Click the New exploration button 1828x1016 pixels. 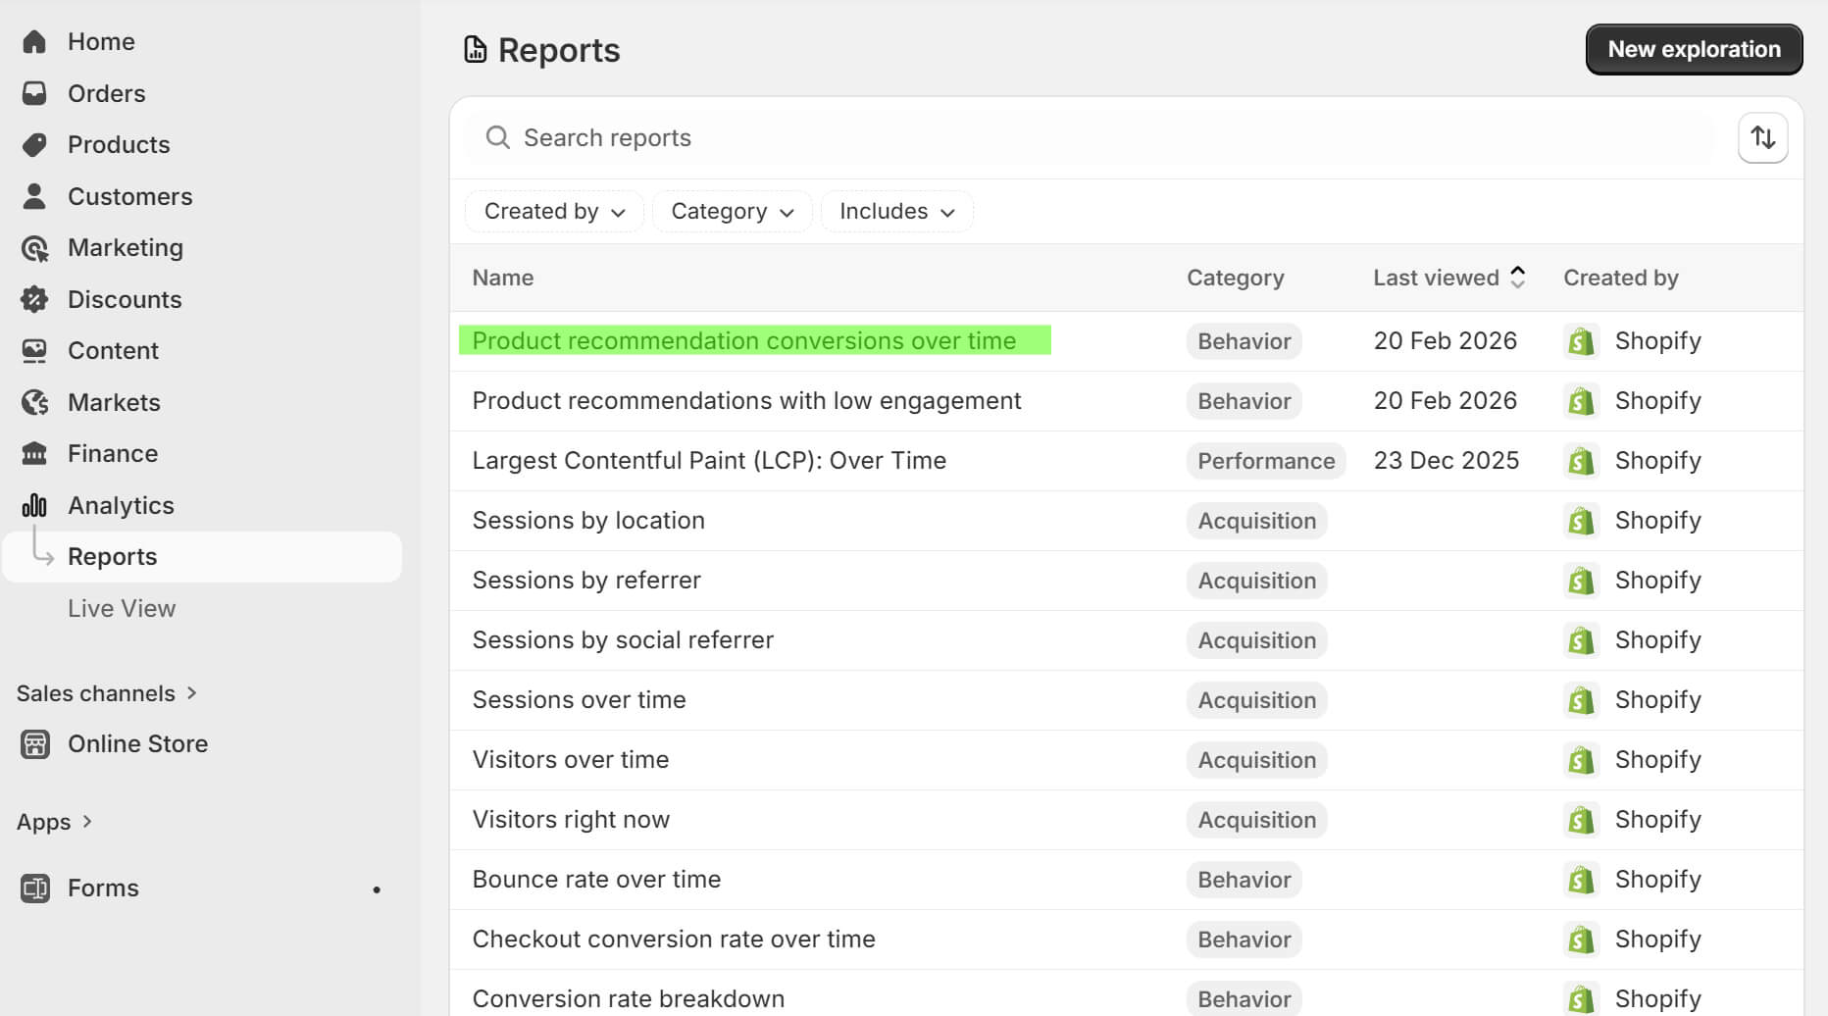pos(1694,49)
